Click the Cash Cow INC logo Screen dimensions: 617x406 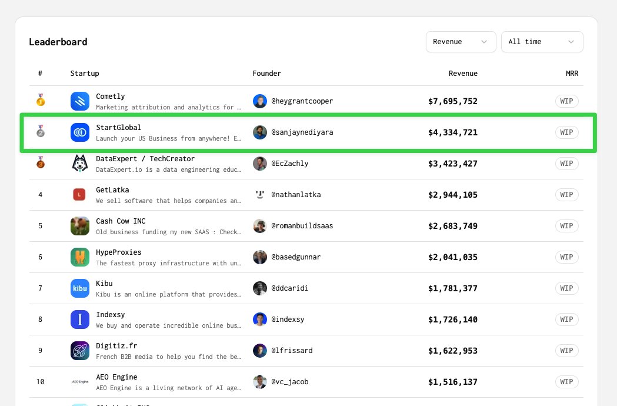pos(80,225)
